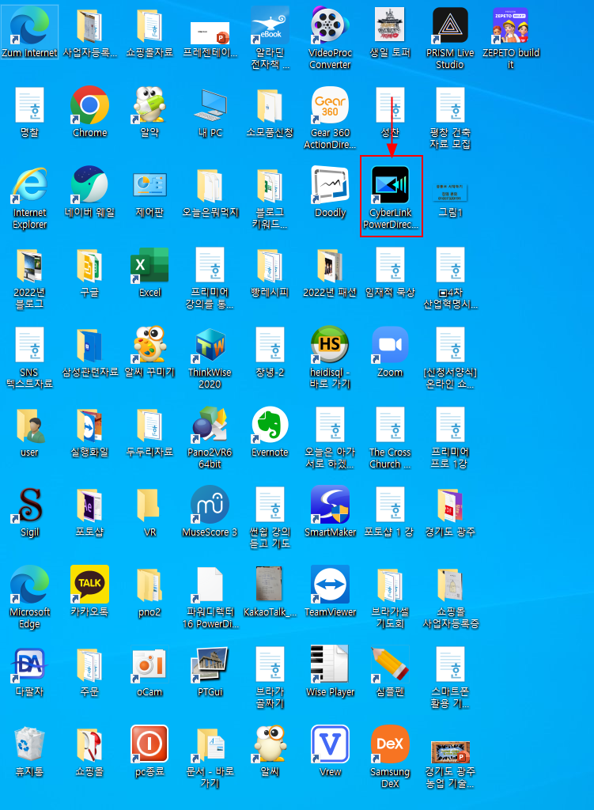Select the 명찰 document file
This screenshot has height=810, width=594.
pyautogui.click(x=29, y=105)
